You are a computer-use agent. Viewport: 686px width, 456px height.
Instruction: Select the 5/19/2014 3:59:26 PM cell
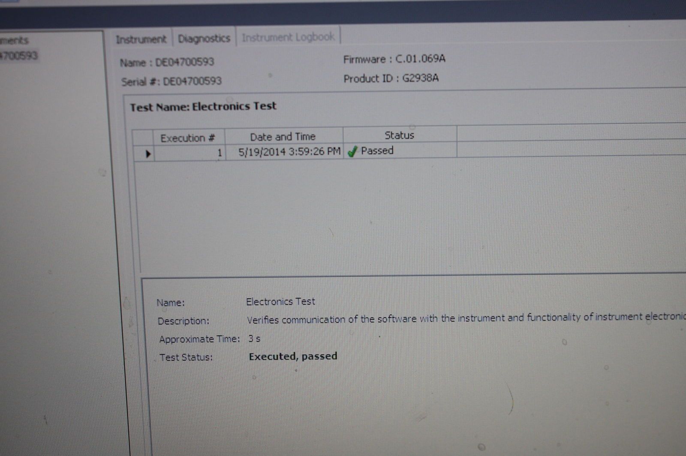pos(285,151)
